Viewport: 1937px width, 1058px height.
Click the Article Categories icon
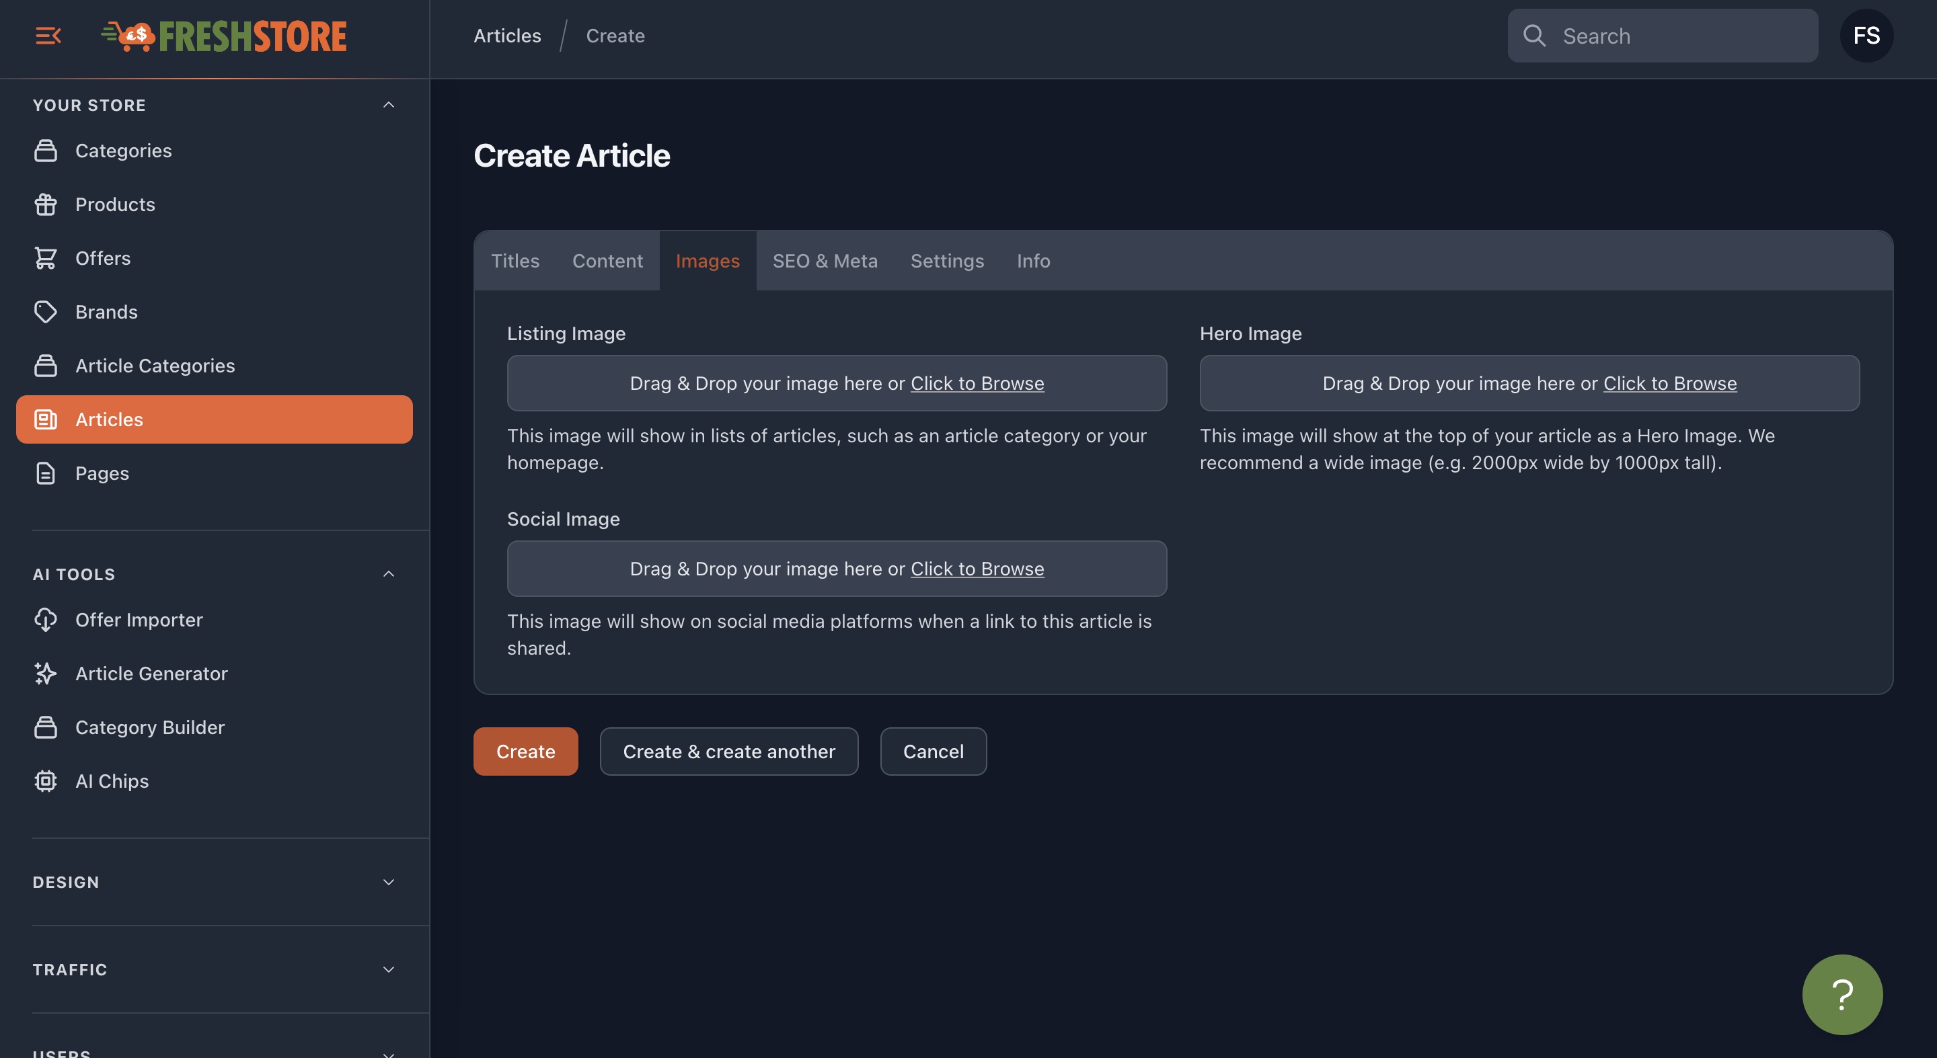45,366
